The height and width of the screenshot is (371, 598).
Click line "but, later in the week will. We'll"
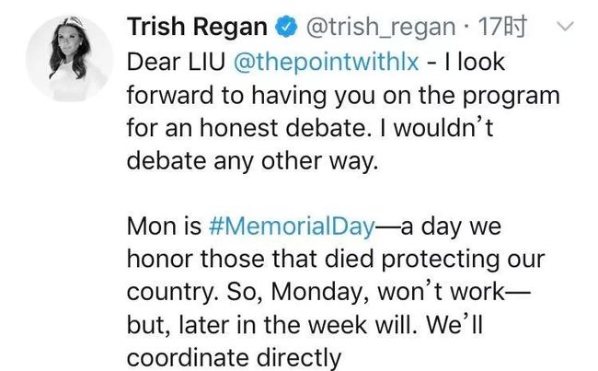(x=305, y=325)
